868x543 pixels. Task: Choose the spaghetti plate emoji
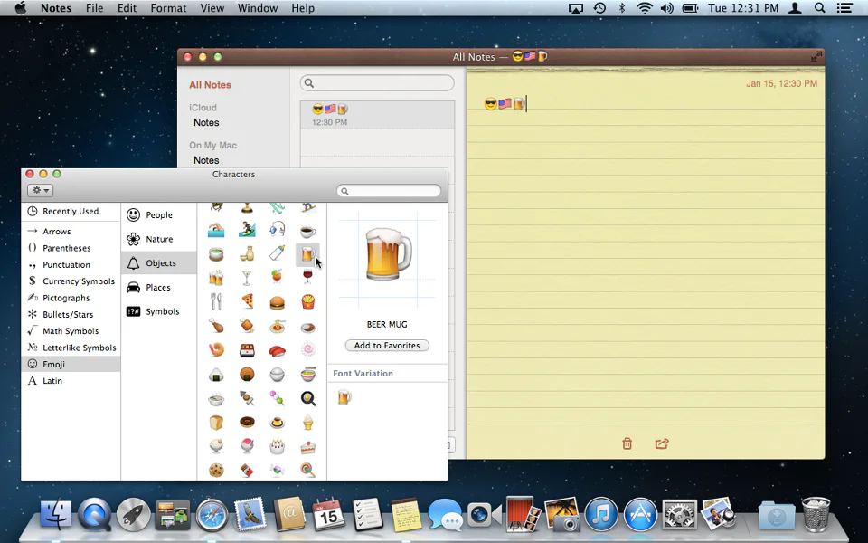pos(277,327)
